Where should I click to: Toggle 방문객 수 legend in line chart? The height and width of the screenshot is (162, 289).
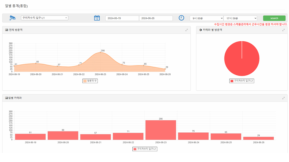(x=90, y=81)
